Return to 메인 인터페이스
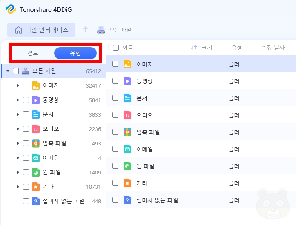This screenshot has height=225, width=296. [41, 30]
